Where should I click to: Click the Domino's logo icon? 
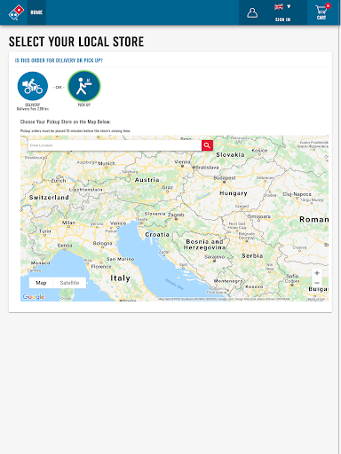[16, 12]
